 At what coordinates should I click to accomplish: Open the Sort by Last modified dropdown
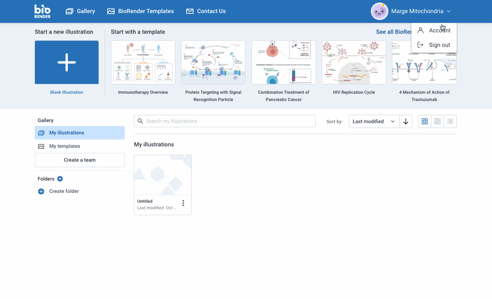[x=373, y=121]
